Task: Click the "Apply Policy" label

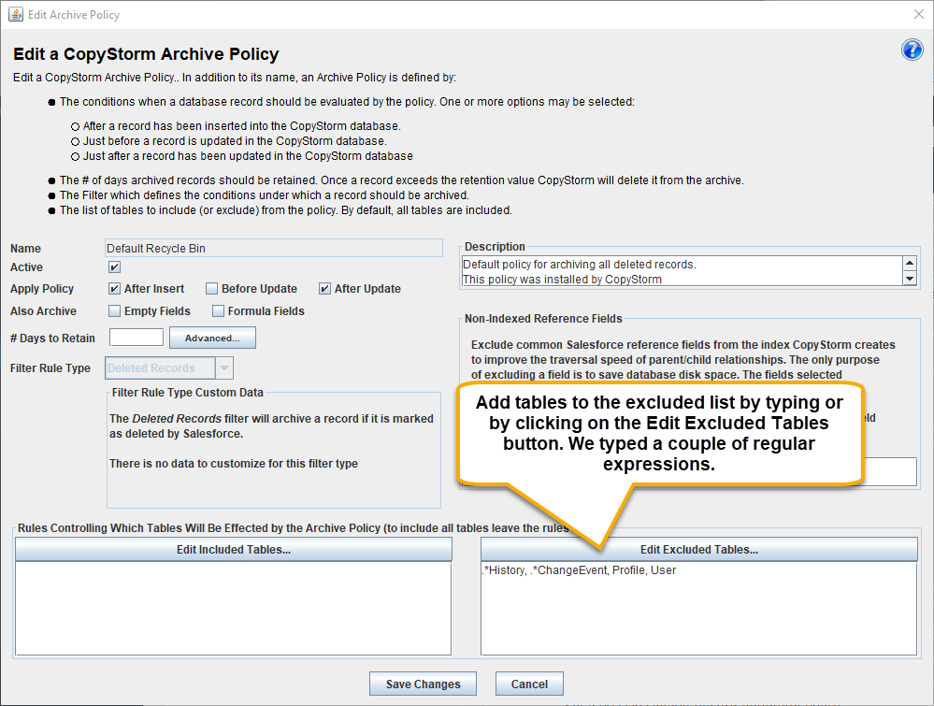Action: tap(42, 288)
